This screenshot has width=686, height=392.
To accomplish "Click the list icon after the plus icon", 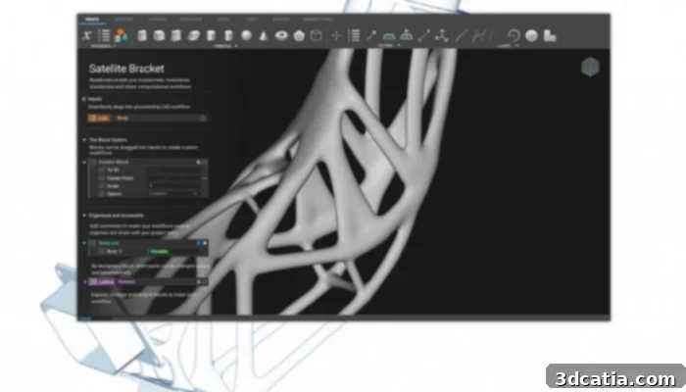I will tap(354, 35).
